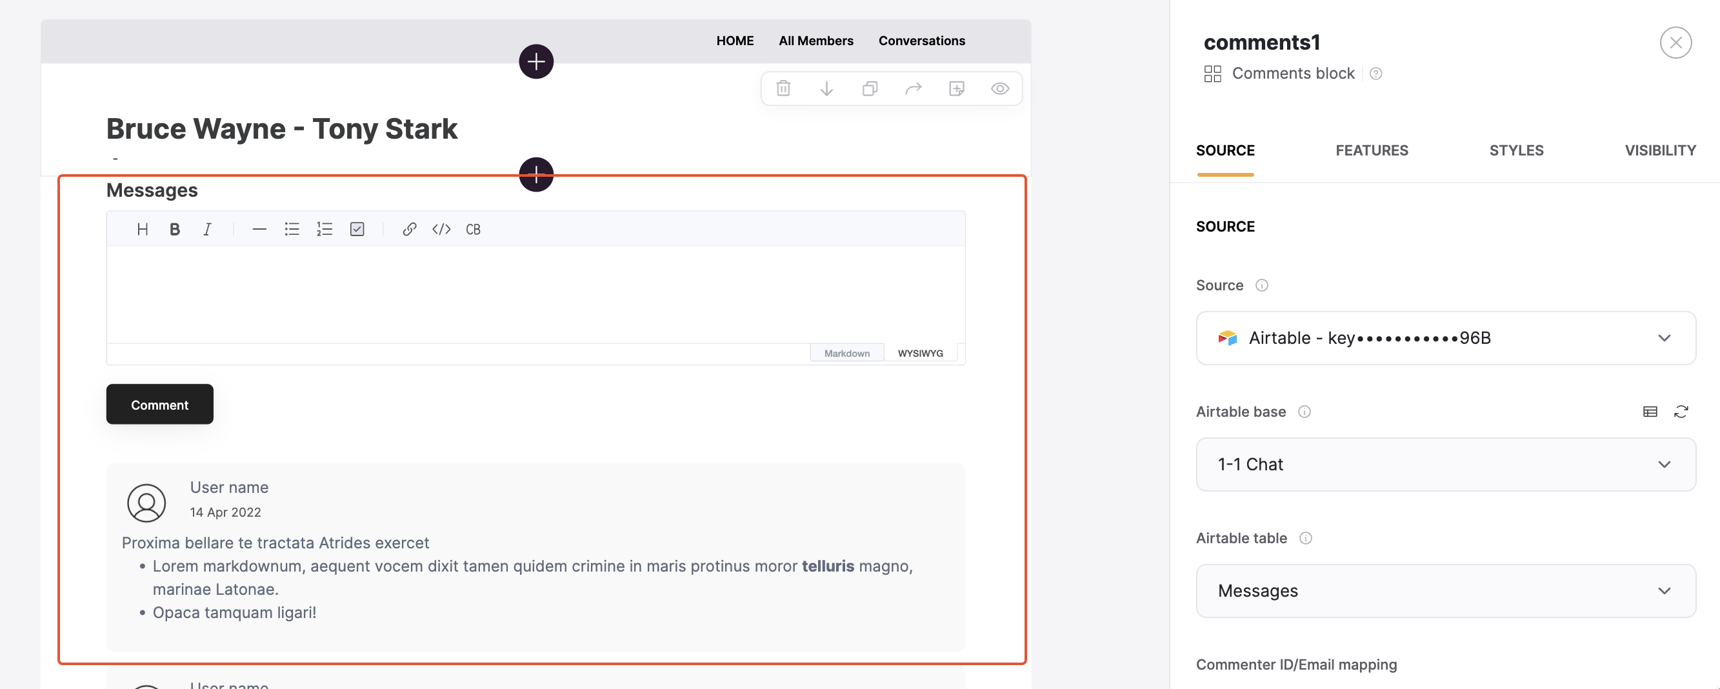Delete the block with the trash icon
The image size is (1720, 689).
click(x=783, y=88)
